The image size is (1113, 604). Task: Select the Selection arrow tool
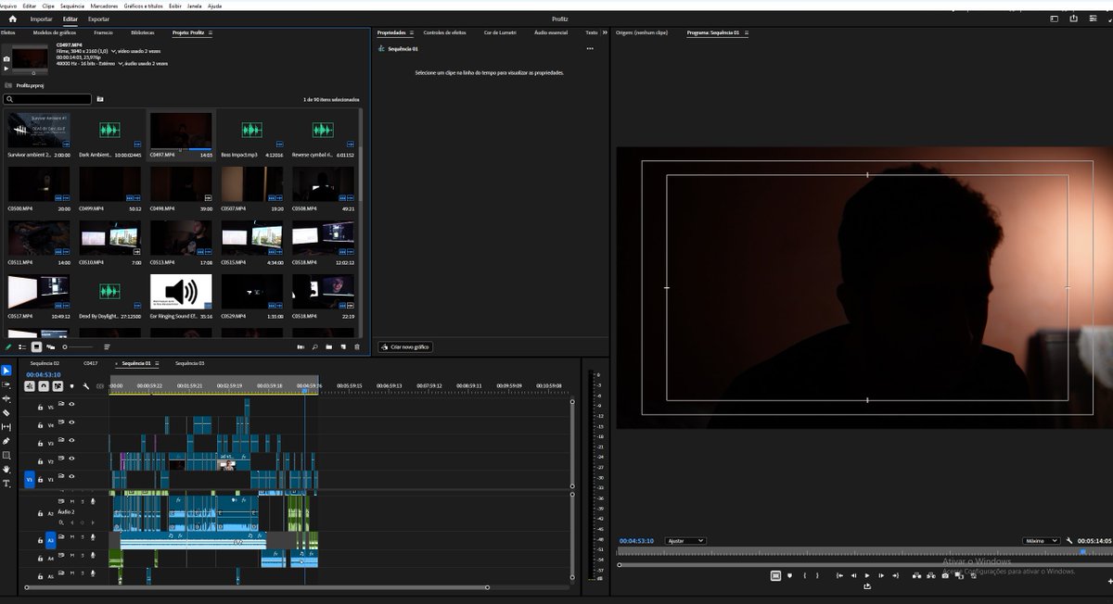(x=6, y=371)
